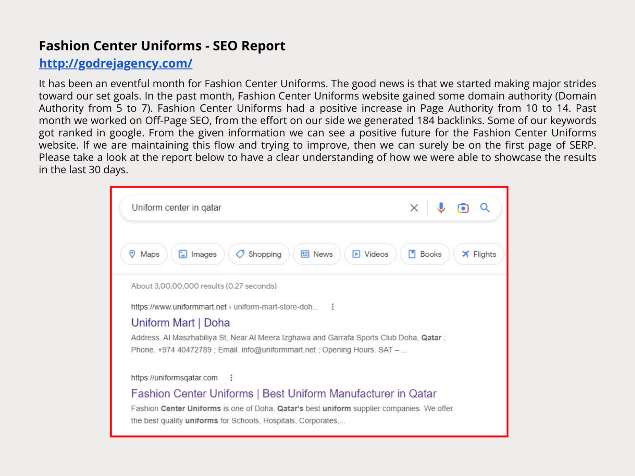Image resolution: width=635 pixels, height=476 pixels.
Task: Switch to the Flights filter tab
Action: point(479,254)
